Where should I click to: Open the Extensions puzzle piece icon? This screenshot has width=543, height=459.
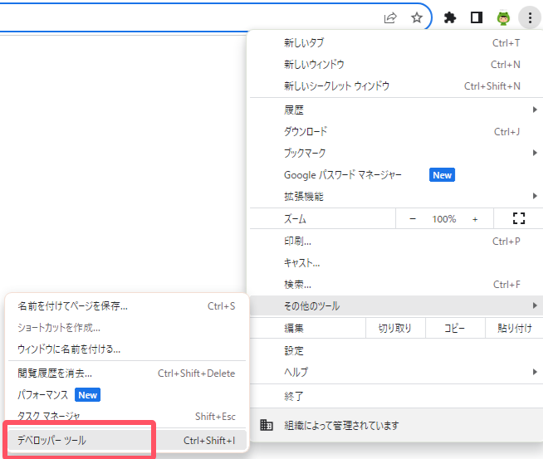click(x=450, y=17)
